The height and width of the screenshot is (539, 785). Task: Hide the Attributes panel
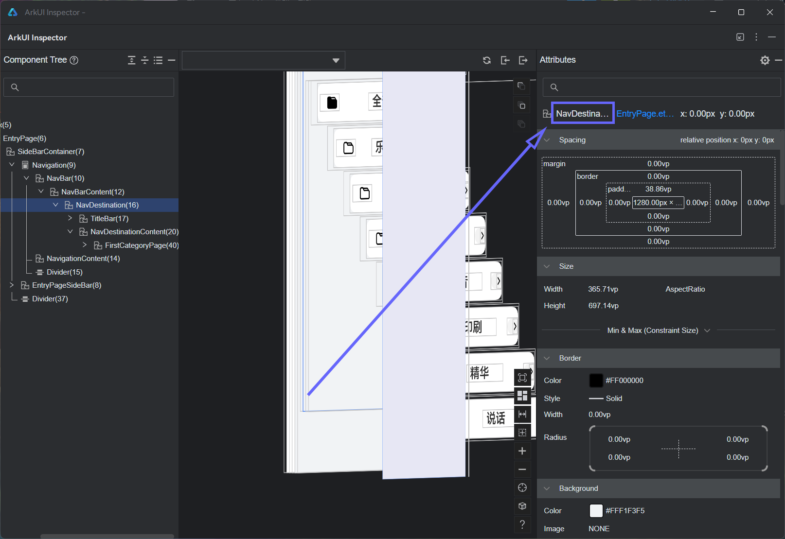tap(778, 60)
